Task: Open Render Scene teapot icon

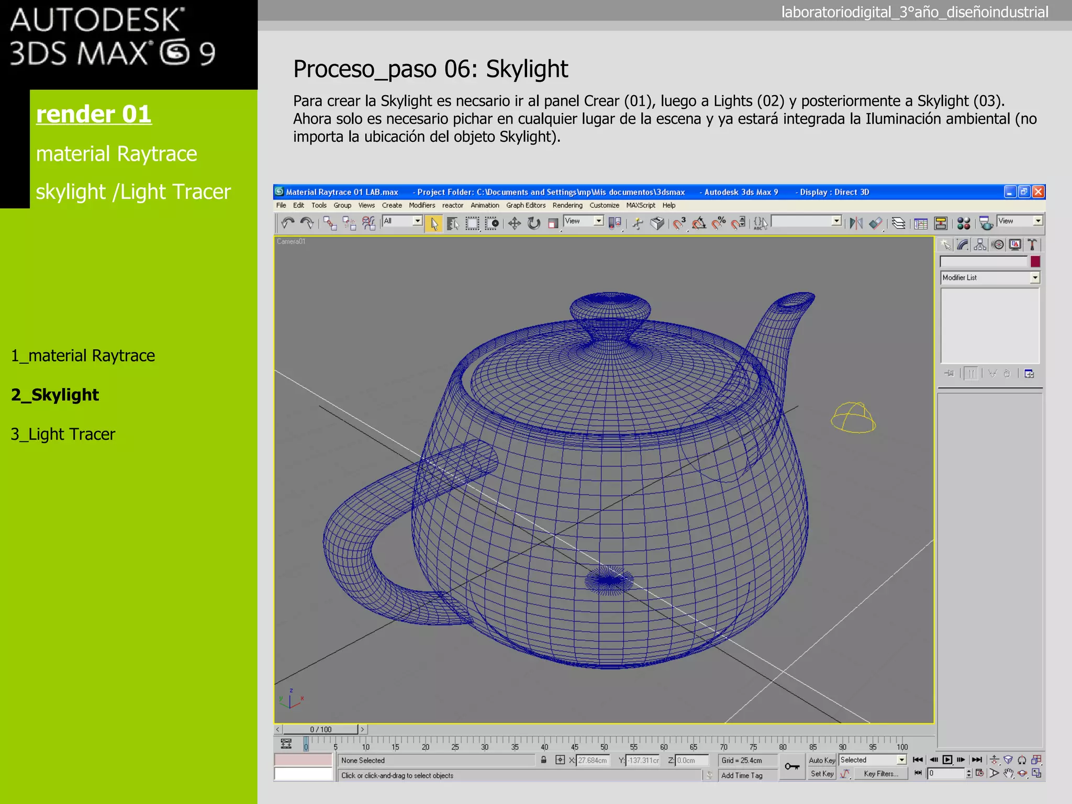Action: 986,224
